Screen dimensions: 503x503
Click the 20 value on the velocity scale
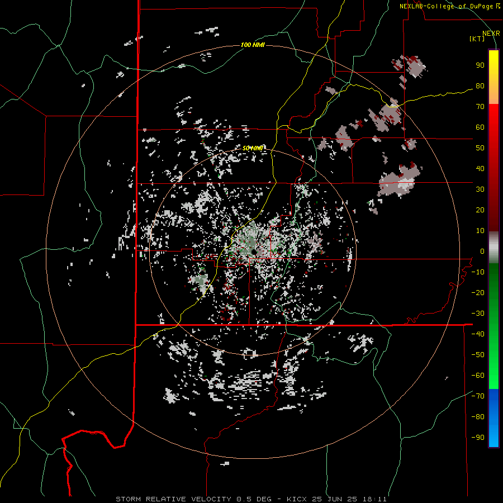480,210
